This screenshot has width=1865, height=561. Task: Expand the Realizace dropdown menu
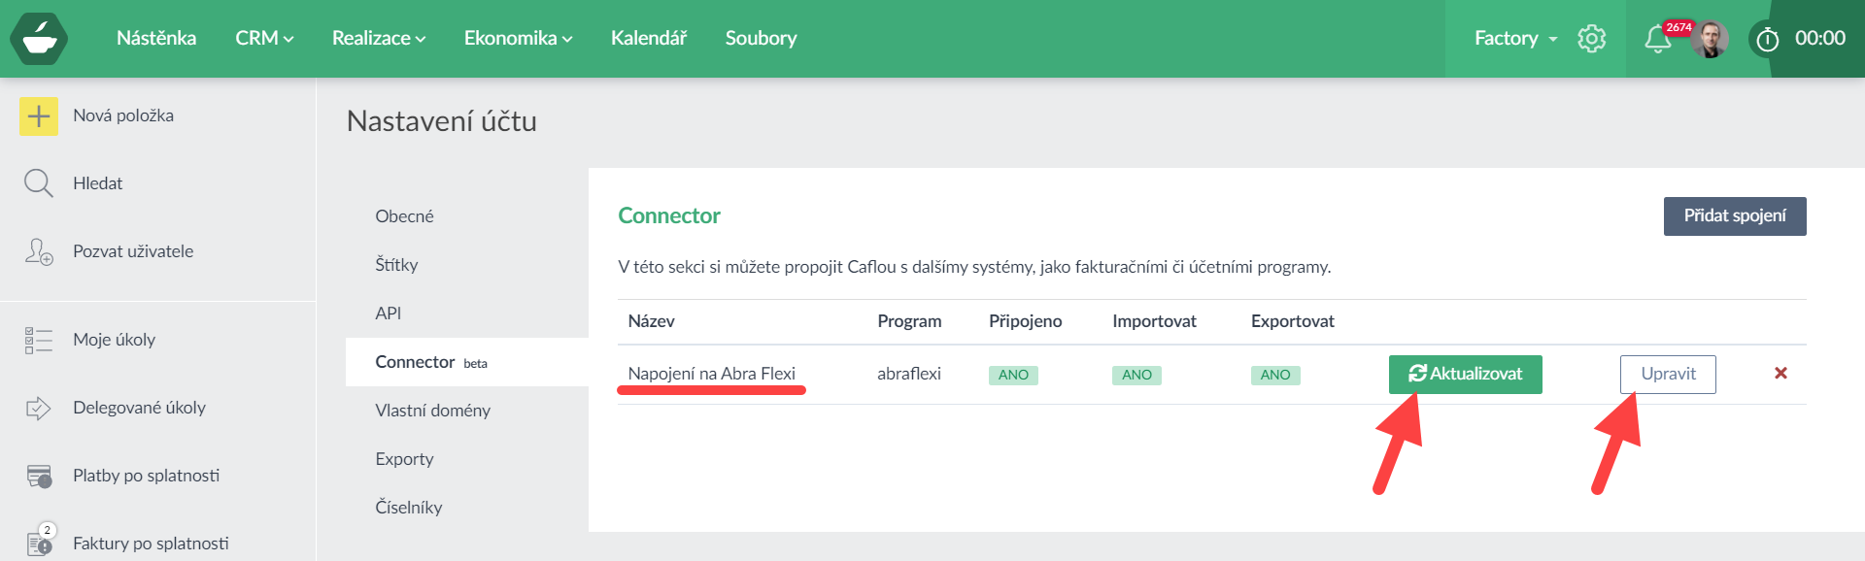click(x=379, y=39)
